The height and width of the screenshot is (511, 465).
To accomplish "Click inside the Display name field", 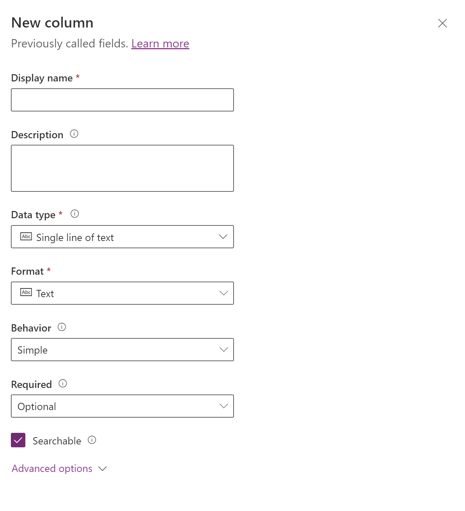I will [122, 100].
